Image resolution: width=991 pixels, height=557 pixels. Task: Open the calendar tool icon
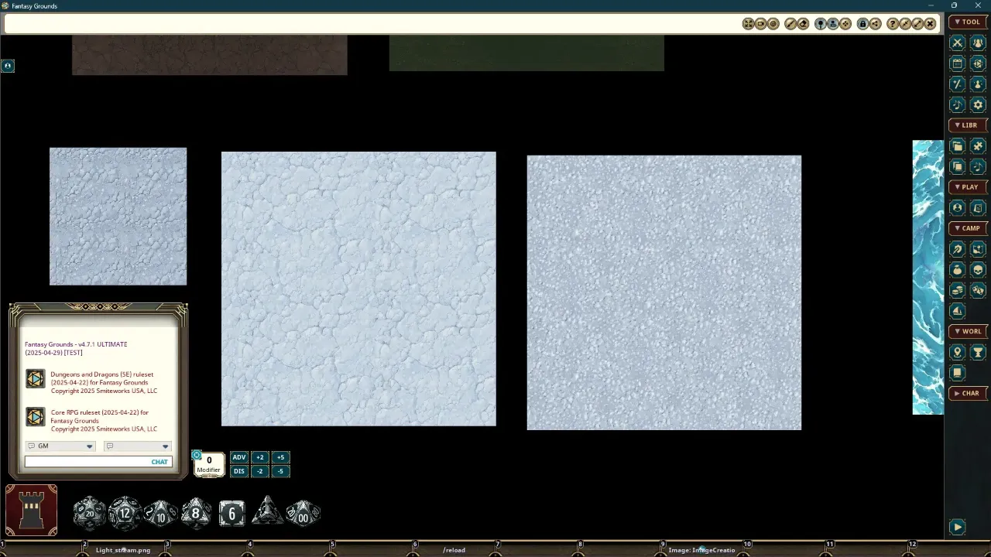coord(958,63)
